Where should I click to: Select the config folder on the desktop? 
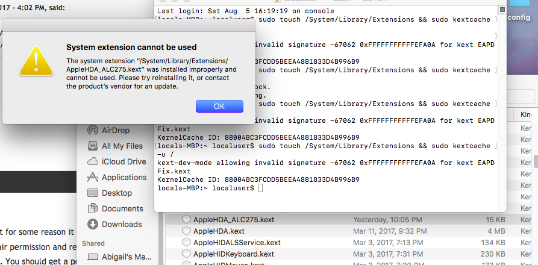click(519, 17)
